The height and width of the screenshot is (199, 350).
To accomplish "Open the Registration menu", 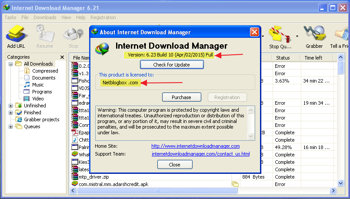I will click(103, 17).
